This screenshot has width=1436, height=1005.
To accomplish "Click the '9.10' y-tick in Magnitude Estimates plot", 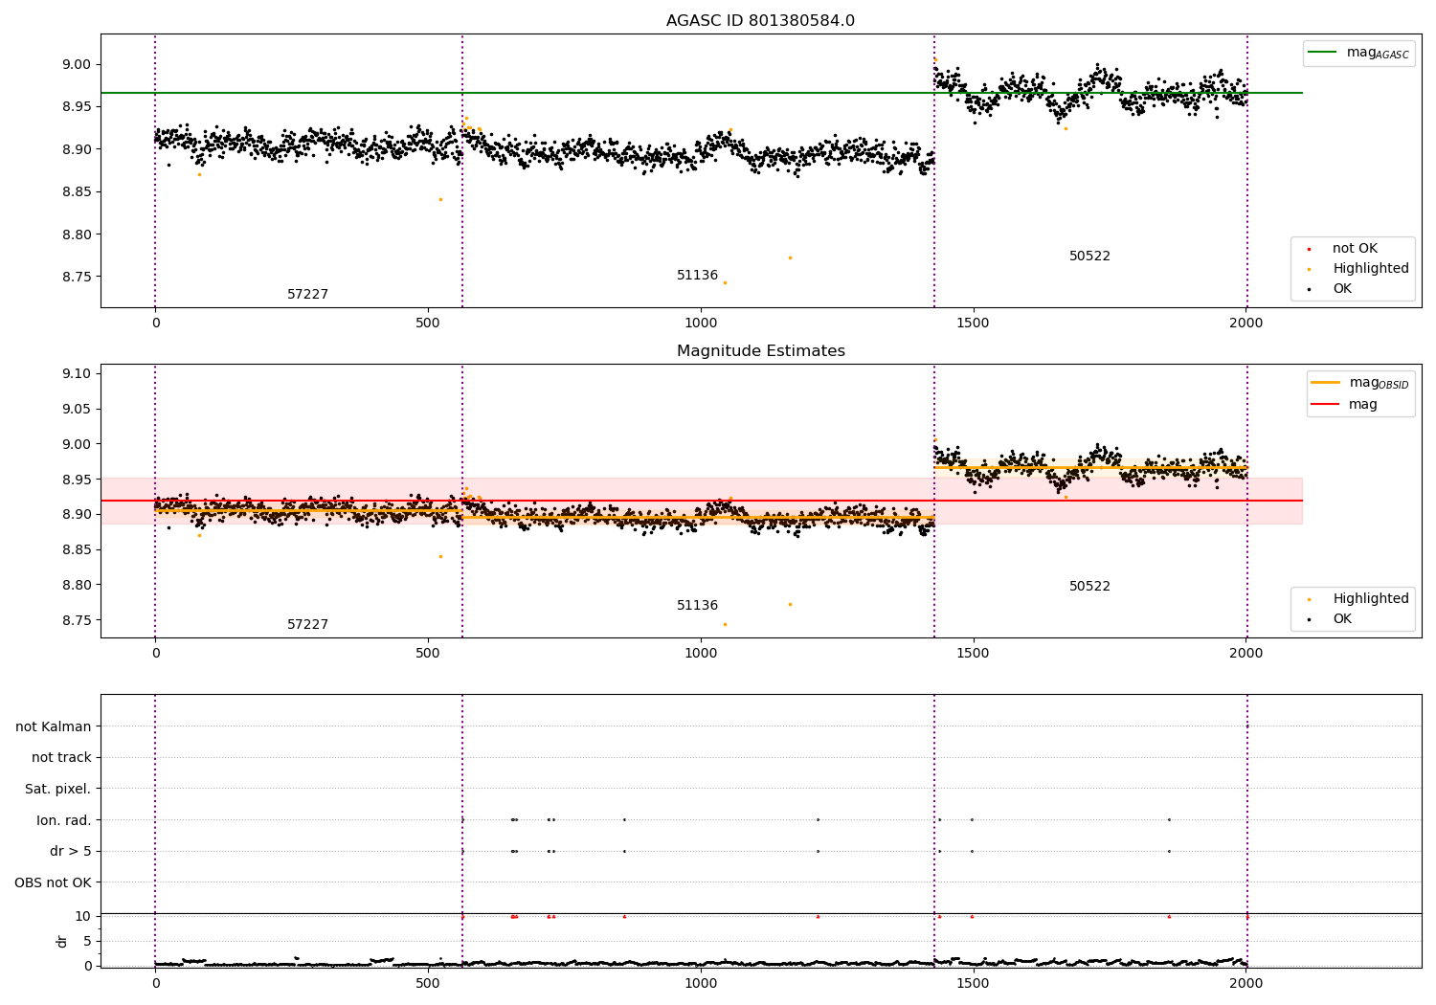I will (x=76, y=374).
